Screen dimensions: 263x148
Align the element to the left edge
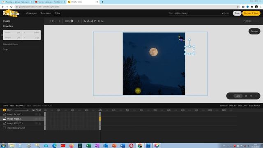[x=85, y=21]
